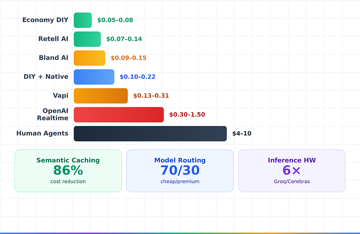Select the $0.30–1.50 price label
The height and width of the screenshot is (234, 360).
pos(187,115)
